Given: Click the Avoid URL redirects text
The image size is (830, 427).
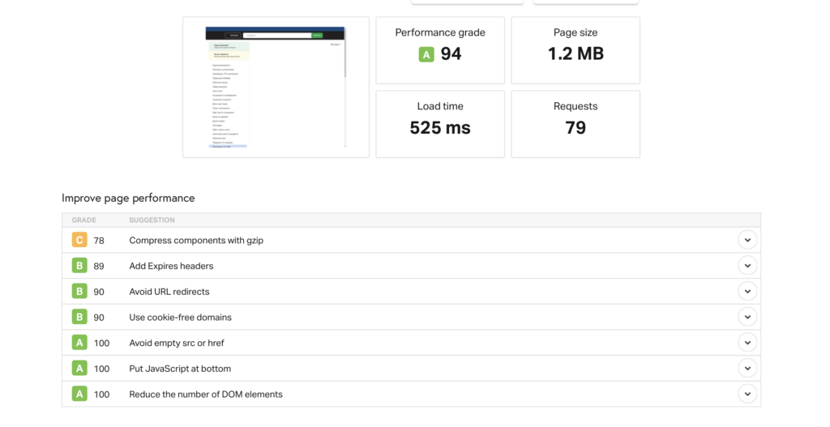Looking at the screenshot, I should click(x=169, y=292).
